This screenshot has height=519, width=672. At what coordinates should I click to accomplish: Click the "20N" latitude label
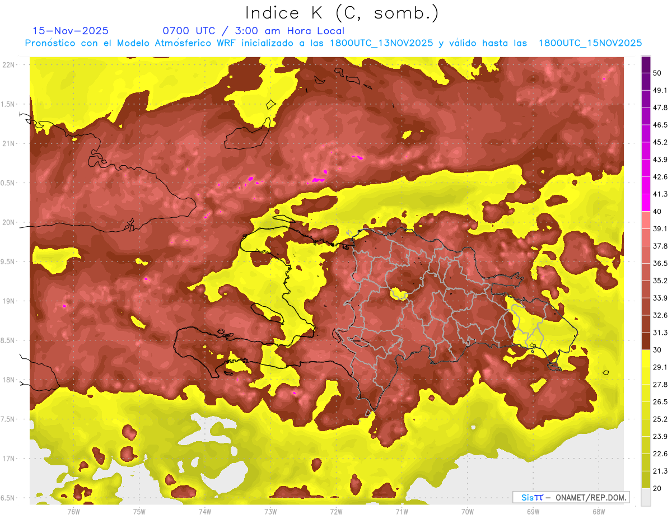click(8, 222)
